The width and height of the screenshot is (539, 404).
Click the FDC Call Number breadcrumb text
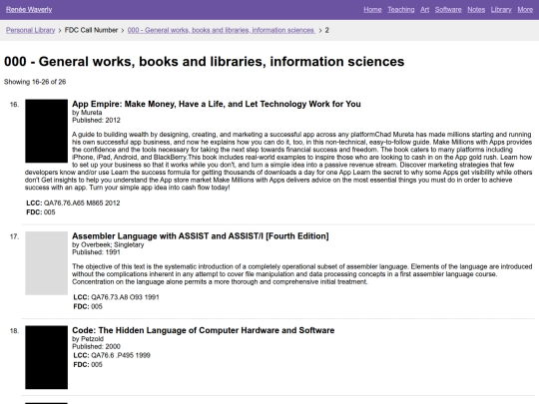[91, 30]
